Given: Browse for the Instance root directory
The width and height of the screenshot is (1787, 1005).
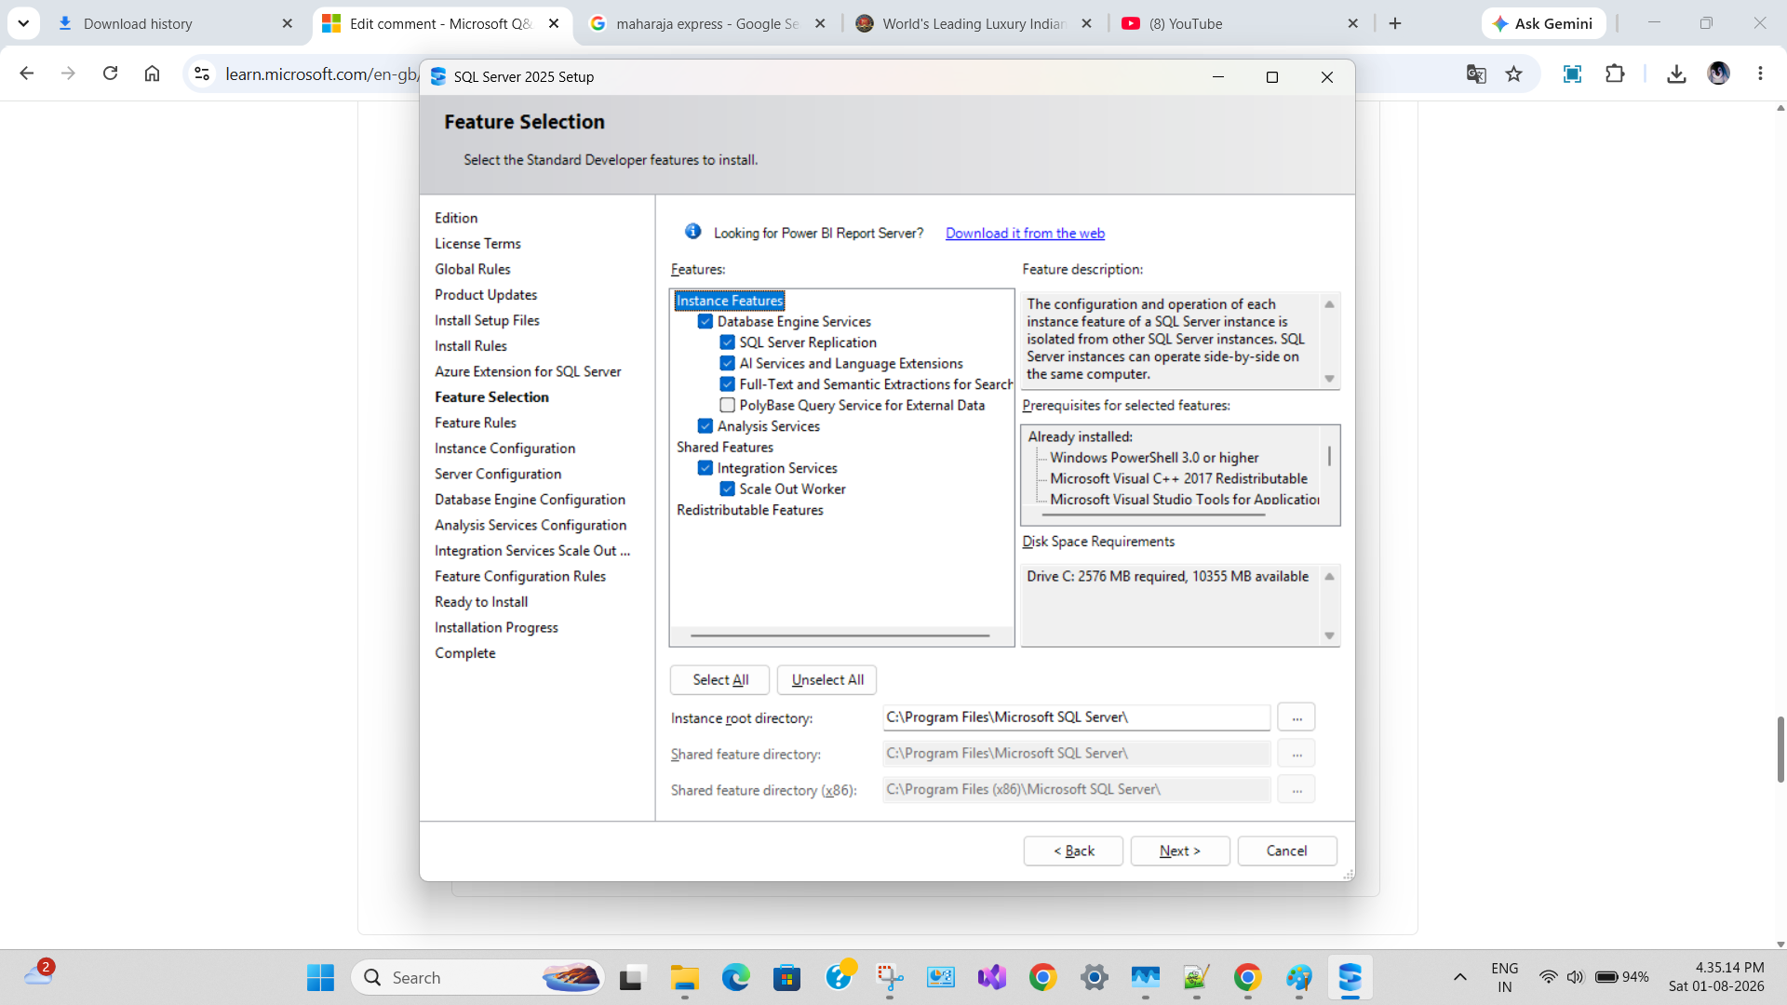Looking at the screenshot, I should click(x=1297, y=717).
